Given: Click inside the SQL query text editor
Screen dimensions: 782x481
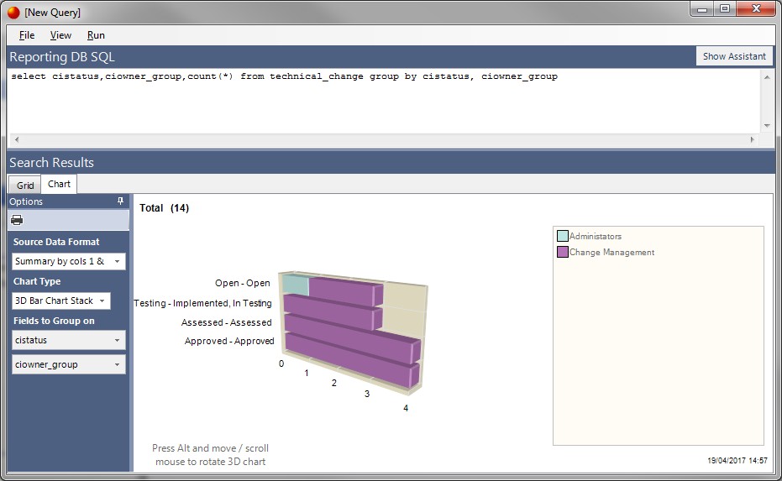Looking at the screenshot, I should tap(384, 102).
